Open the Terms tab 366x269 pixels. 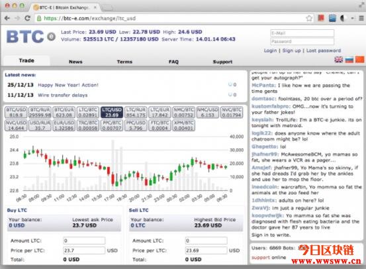point(124,62)
